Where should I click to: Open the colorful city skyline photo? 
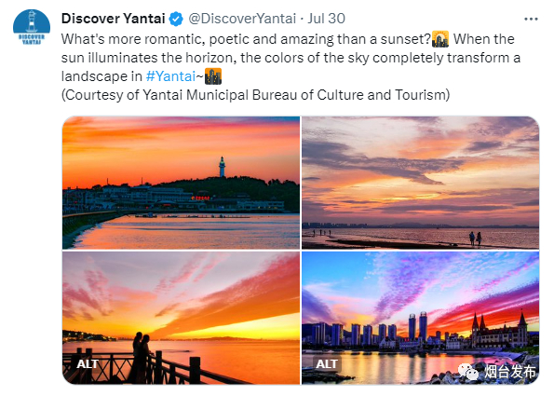(x=421, y=318)
